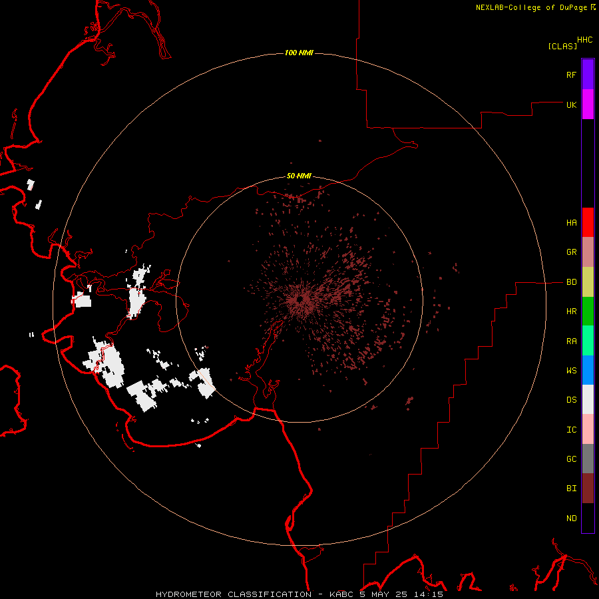Click the RF purple legend swatch
This screenshot has height=599, width=599.
(x=588, y=75)
